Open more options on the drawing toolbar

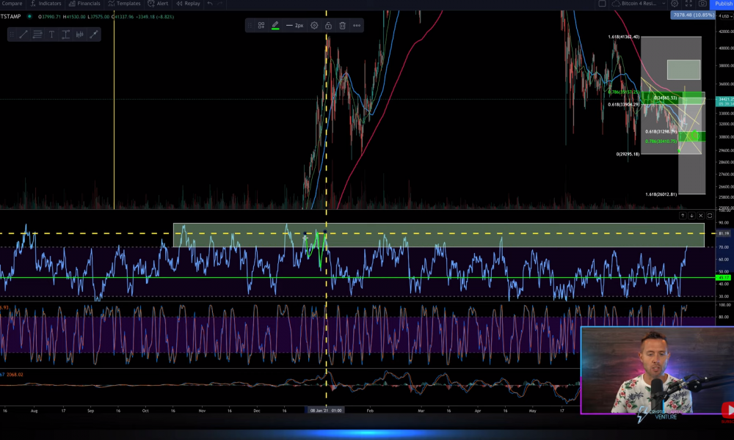coord(357,25)
